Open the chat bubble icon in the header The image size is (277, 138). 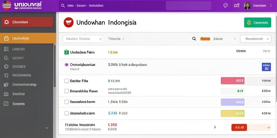coord(225,5)
